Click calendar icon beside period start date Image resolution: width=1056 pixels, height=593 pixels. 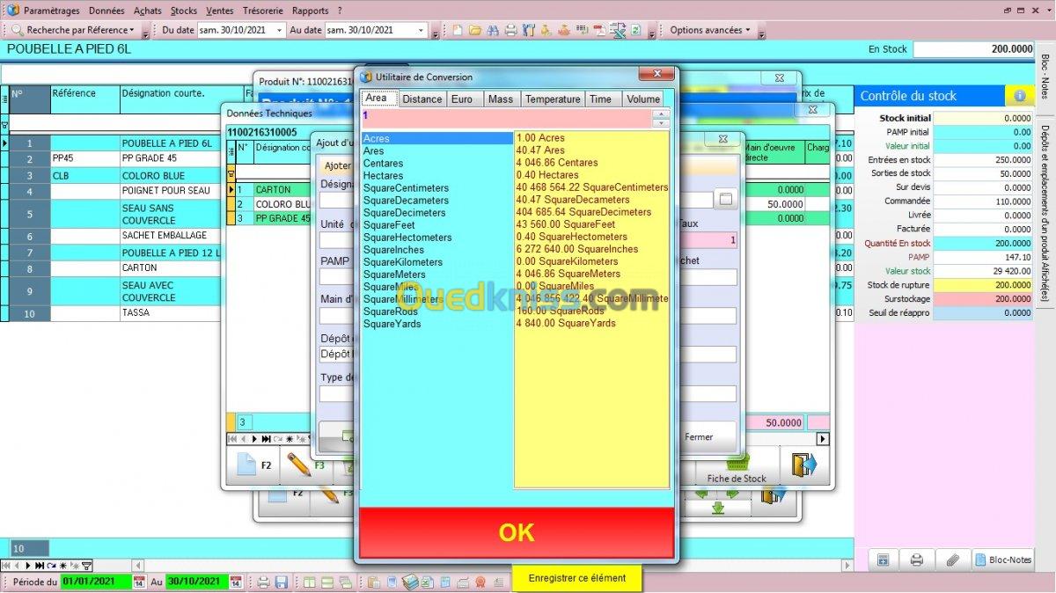139,582
